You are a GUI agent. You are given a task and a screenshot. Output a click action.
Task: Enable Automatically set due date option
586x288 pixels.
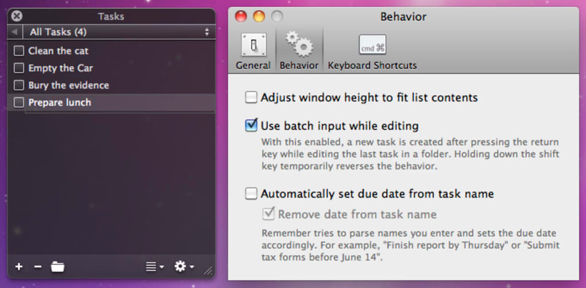pyautogui.click(x=251, y=194)
